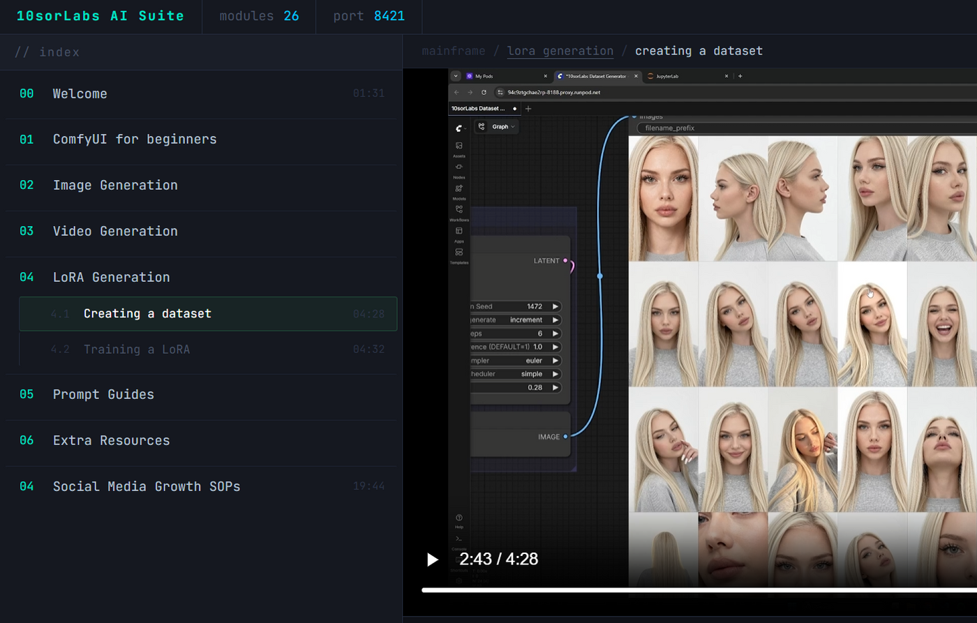Screen dimensions: 977x623
Task: Open the Nodes library icon in sidebar
Action: (459, 170)
